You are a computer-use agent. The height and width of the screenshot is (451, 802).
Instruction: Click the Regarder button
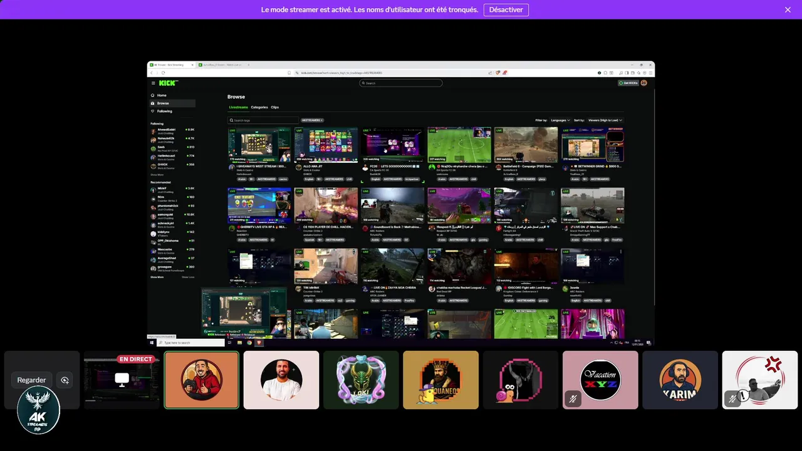pos(31,380)
